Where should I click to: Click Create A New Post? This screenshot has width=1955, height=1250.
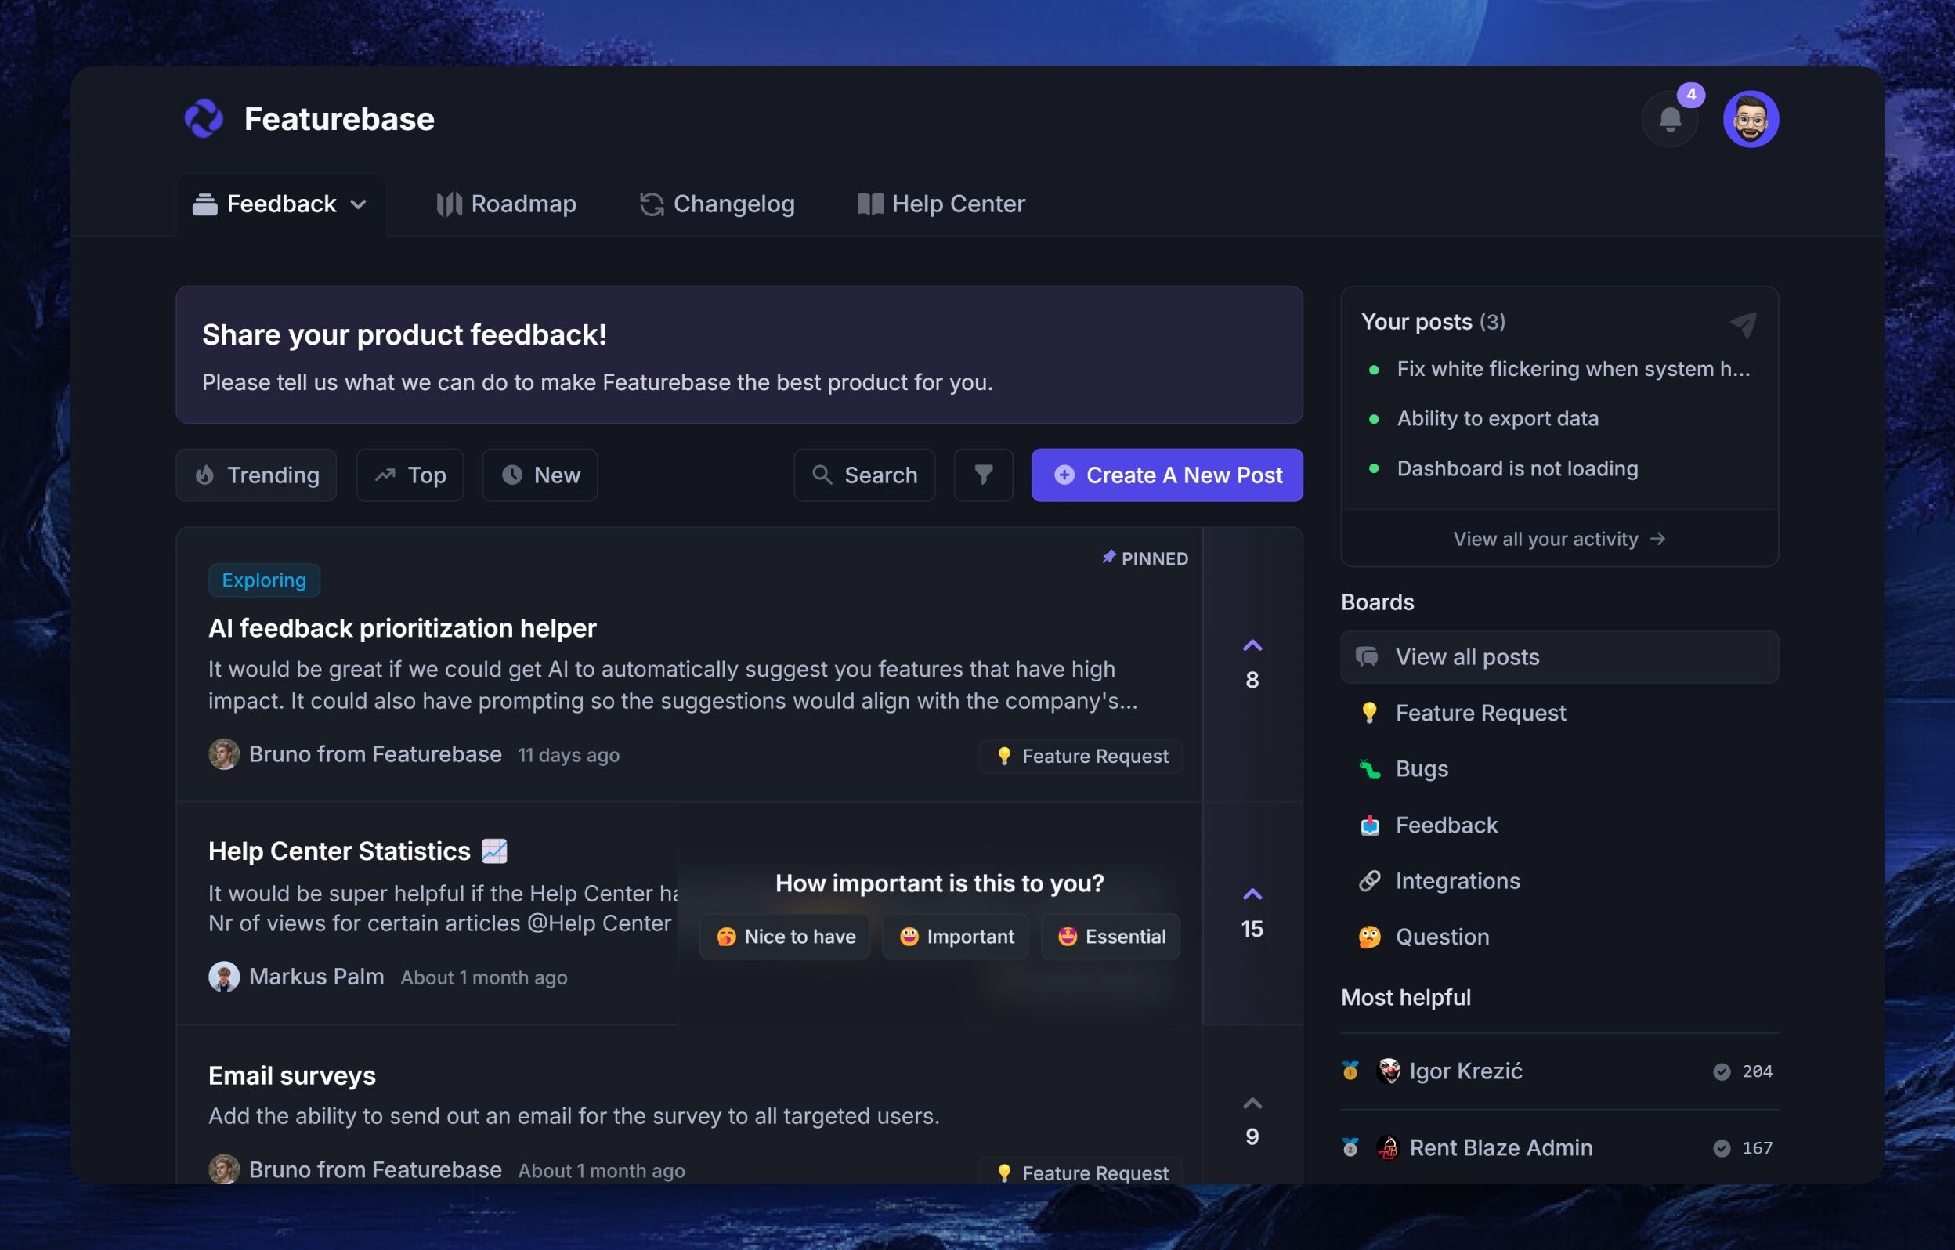tap(1167, 475)
